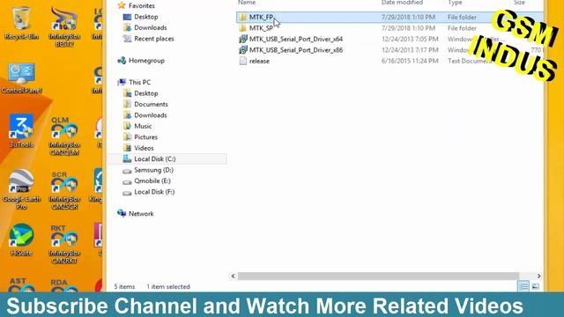564x317 pixels.
Task: Select the MTK_SP folder icon
Action: point(243,28)
